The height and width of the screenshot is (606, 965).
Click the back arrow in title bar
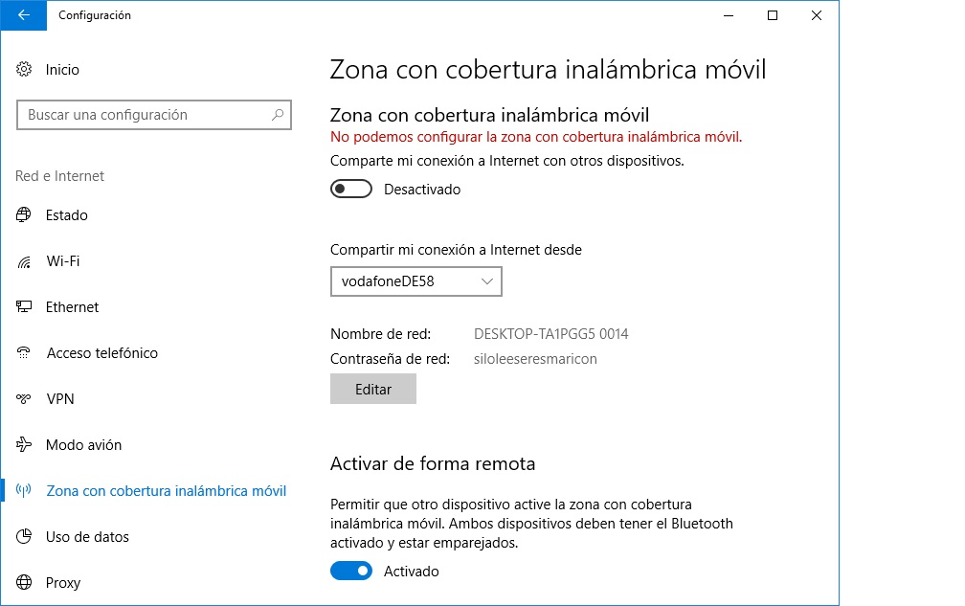(x=23, y=15)
